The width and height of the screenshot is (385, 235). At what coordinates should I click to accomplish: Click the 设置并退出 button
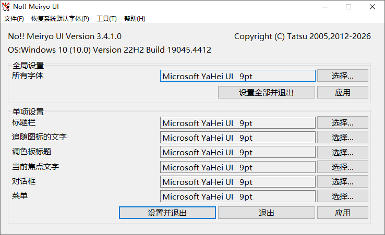point(167,213)
